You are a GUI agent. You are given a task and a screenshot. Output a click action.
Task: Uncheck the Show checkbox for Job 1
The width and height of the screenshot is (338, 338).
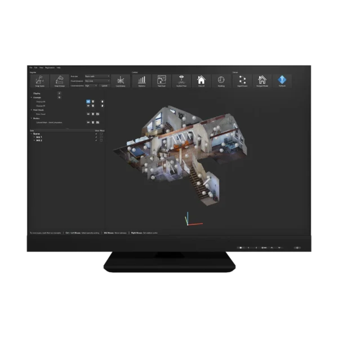click(x=96, y=137)
